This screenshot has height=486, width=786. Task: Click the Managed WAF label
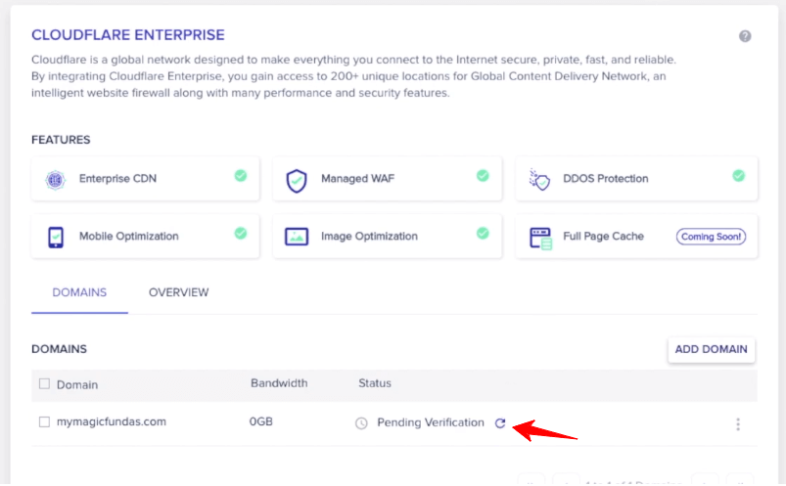pyautogui.click(x=358, y=179)
